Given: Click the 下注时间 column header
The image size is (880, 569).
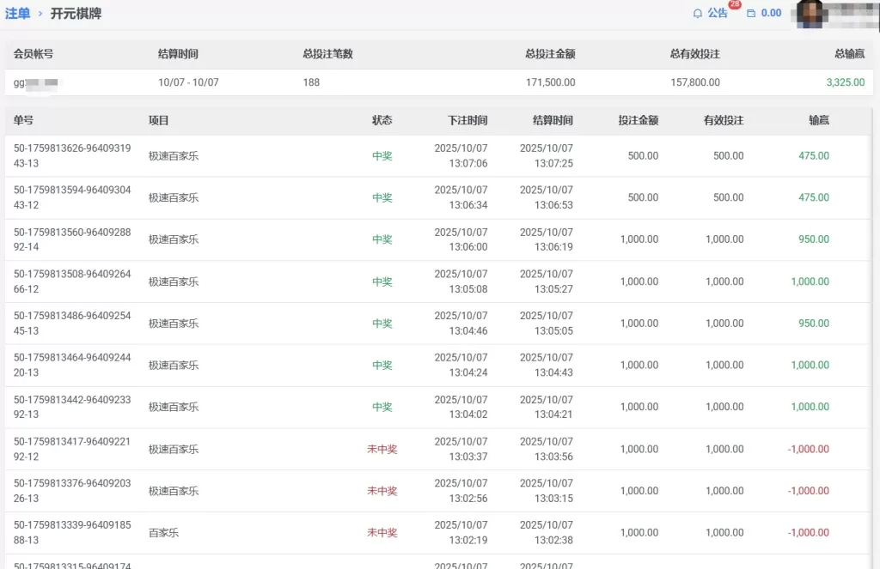Looking at the screenshot, I should point(467,121).
